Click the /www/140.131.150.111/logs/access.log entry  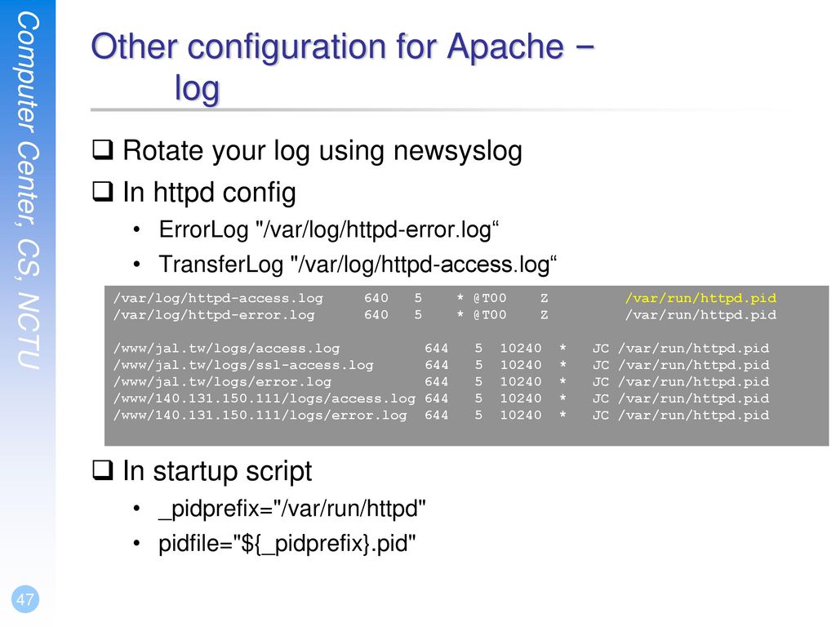pyautogui.click(x=264, y=398)
